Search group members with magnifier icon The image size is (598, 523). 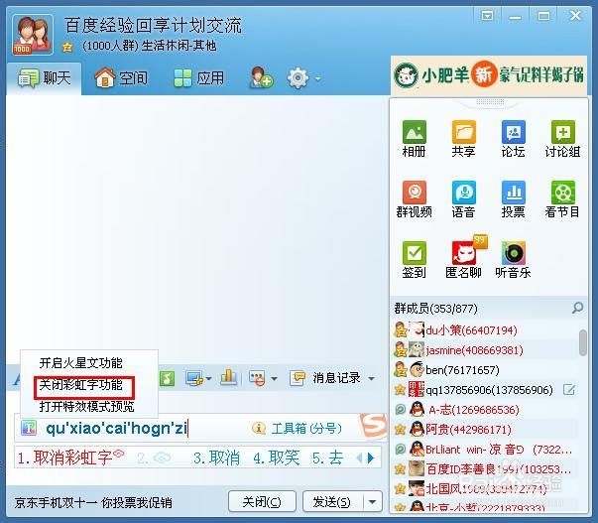578,308
